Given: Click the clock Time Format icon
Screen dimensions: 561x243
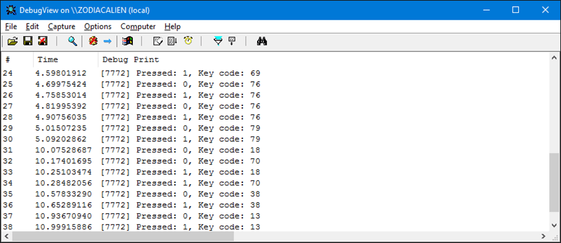Looking at the screenshot, I should (x=188, y=41).
